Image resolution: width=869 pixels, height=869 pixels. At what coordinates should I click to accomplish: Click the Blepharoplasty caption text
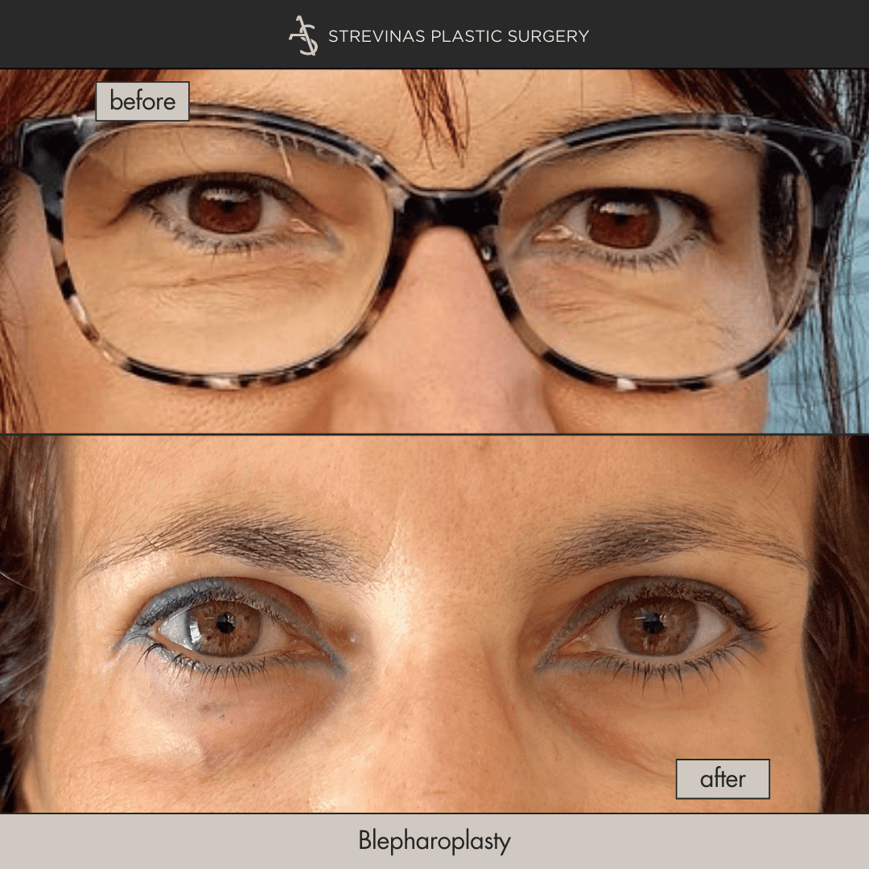click(434, 842)
